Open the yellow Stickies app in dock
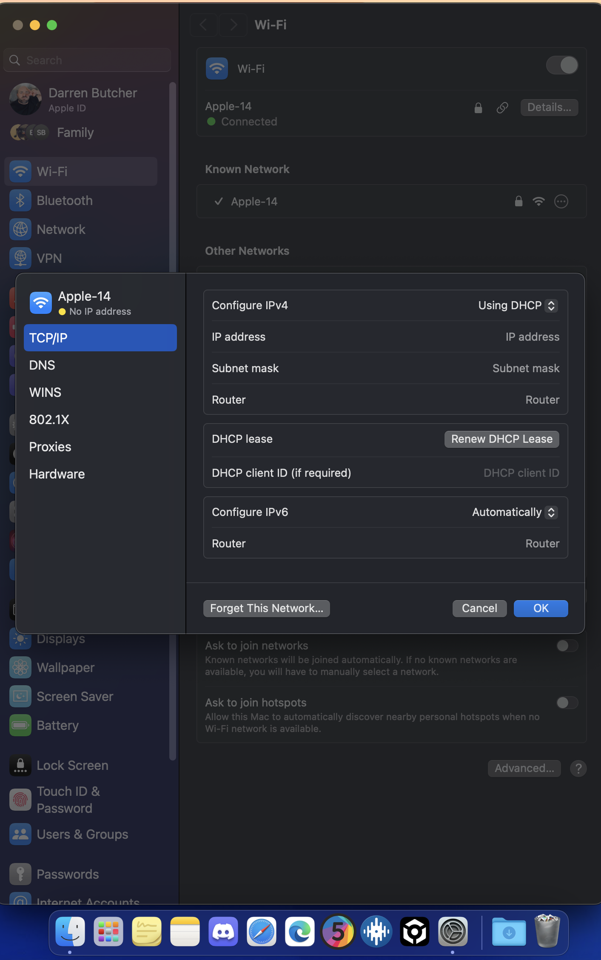 [x=147, y=932]
